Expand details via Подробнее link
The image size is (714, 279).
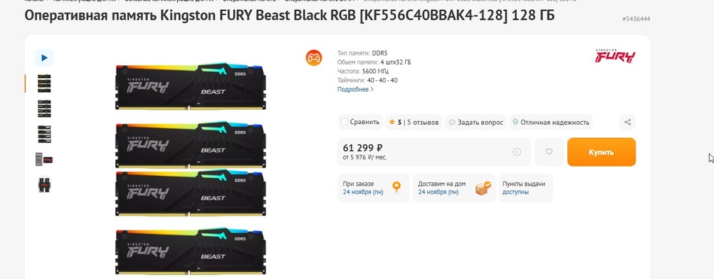[x=355, y=90]
